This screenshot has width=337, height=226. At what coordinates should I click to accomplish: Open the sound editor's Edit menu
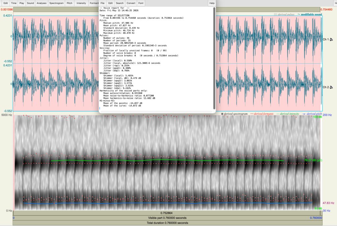[6, 3]
